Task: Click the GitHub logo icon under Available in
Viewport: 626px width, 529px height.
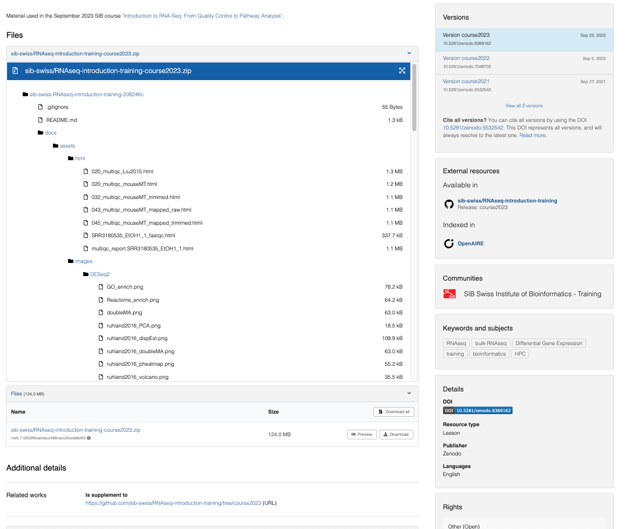Action: point(449,204)
